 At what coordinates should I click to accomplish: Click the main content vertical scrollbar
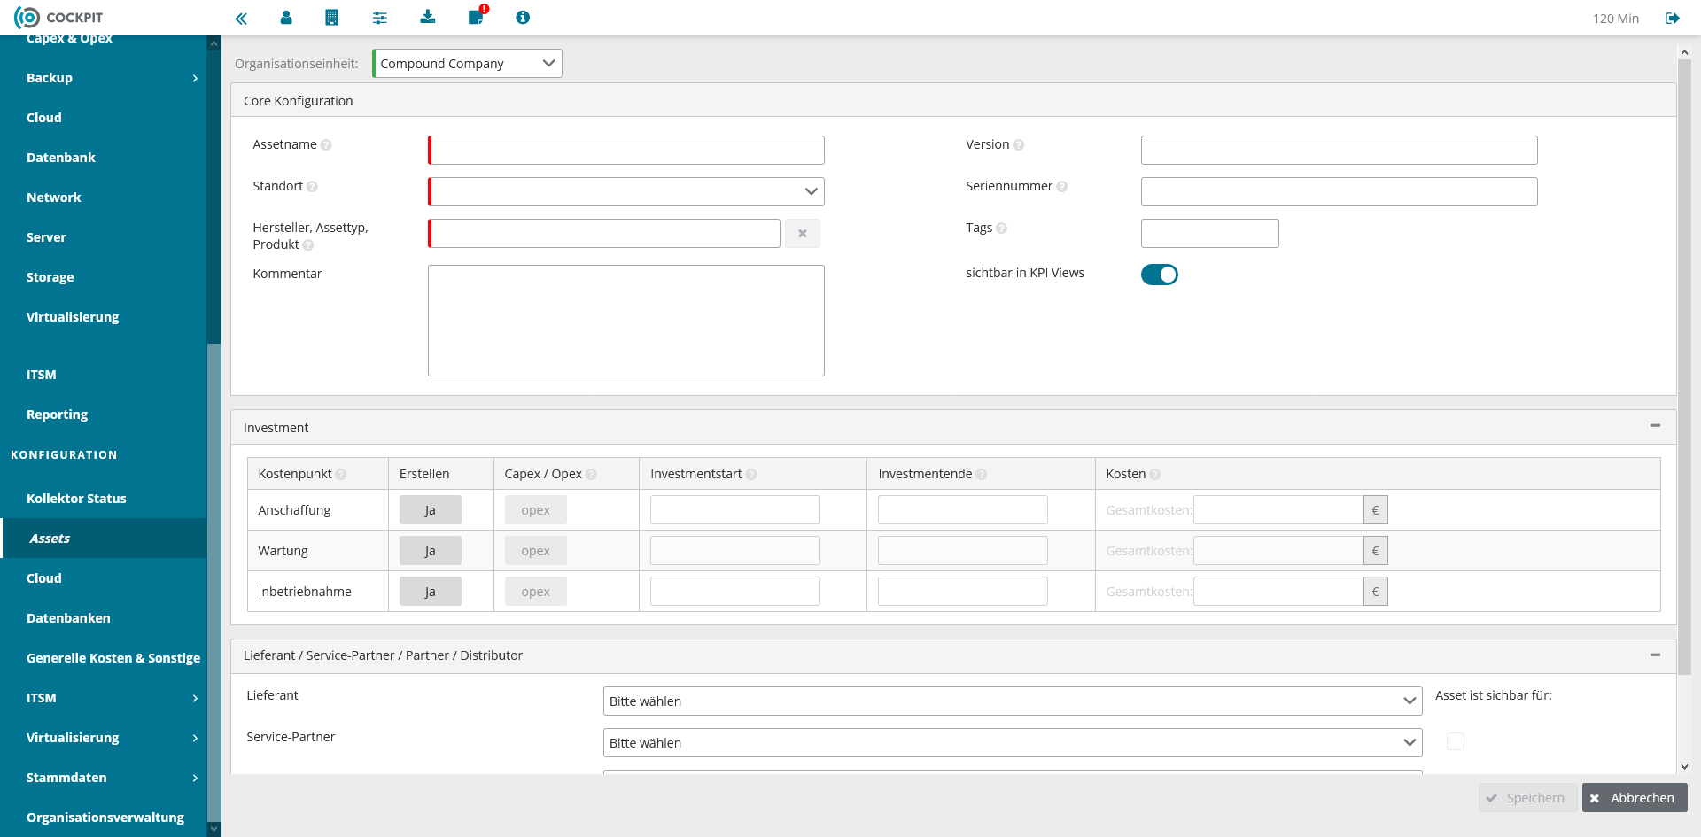tap(1684, 367)
